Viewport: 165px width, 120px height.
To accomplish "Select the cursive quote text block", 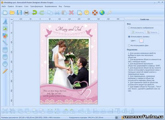I will tap(54, 93).
